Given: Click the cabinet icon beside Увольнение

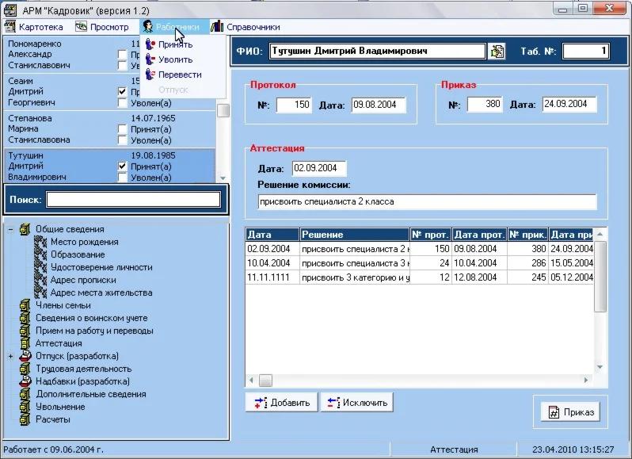Looking at the screenshot, I should 25,407.
